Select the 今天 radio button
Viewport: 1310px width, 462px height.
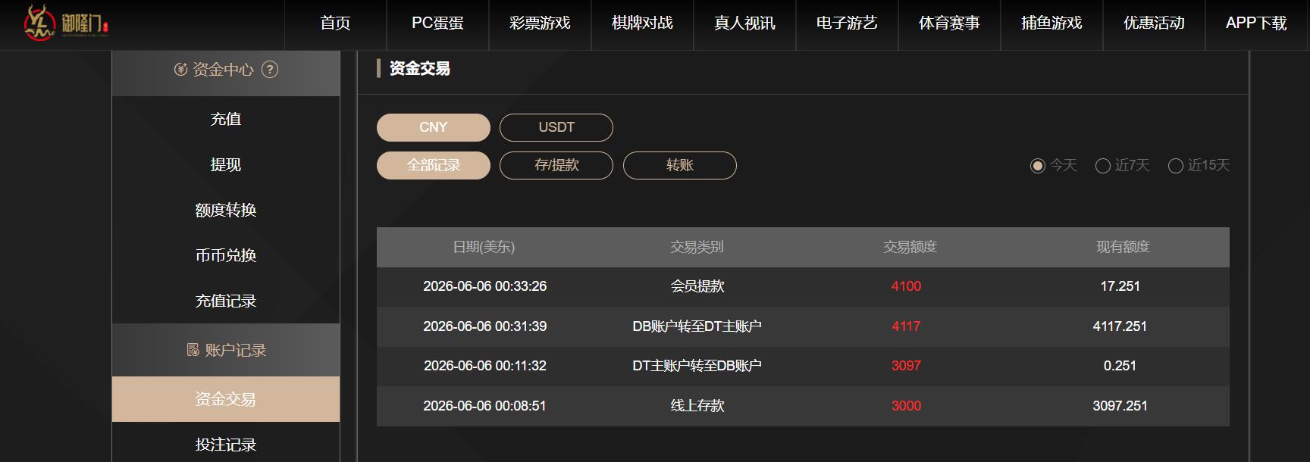(1038, 166)
